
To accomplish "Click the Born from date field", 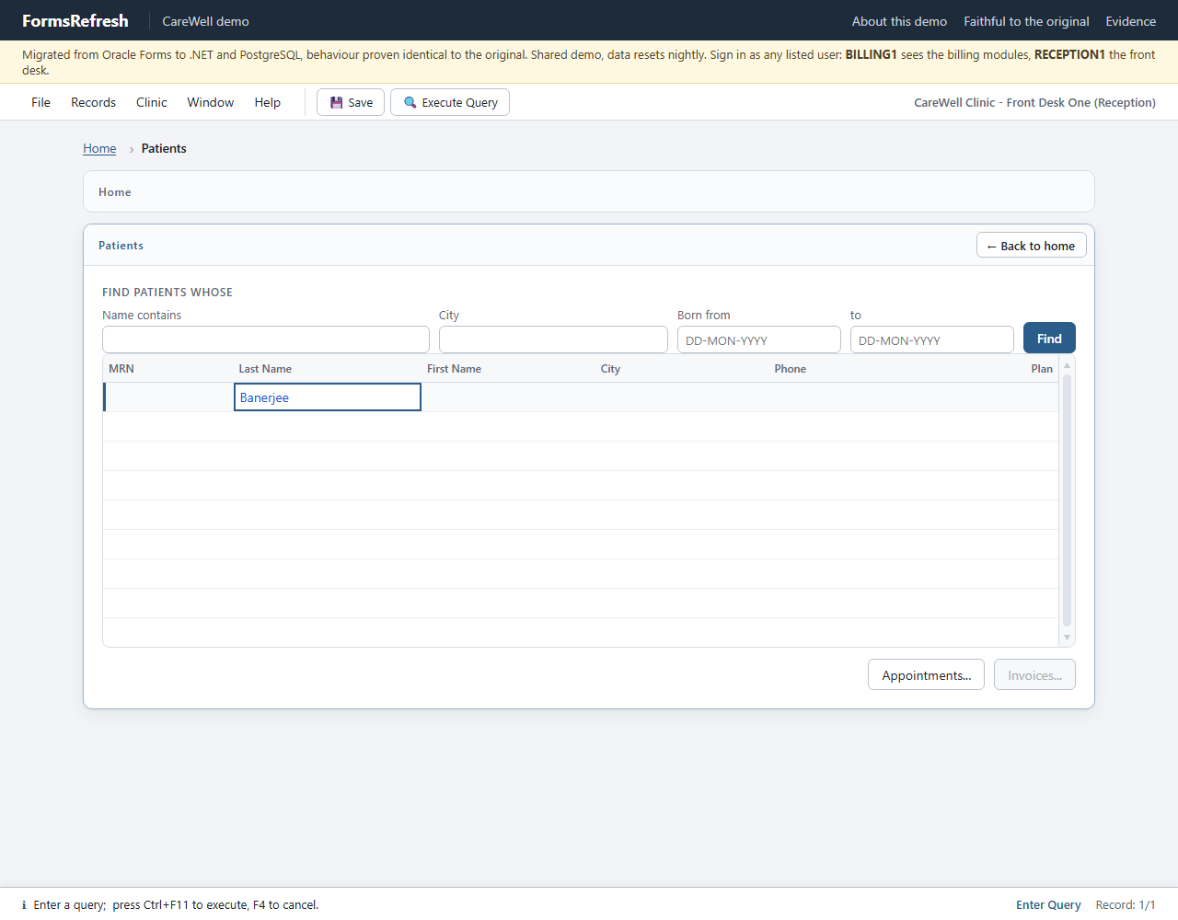I will pyautogui.click(x=759, y=339).
